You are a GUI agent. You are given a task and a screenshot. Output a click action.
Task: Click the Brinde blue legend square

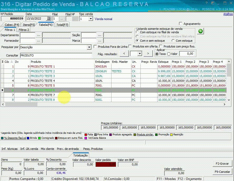click(28, 138)
